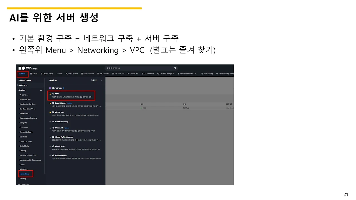Screen dimensions: 356x200
Task: Select Security category
Action: [23, 179]
